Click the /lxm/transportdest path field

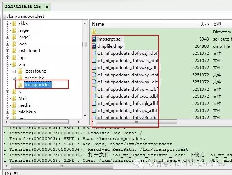click(118, 16)
